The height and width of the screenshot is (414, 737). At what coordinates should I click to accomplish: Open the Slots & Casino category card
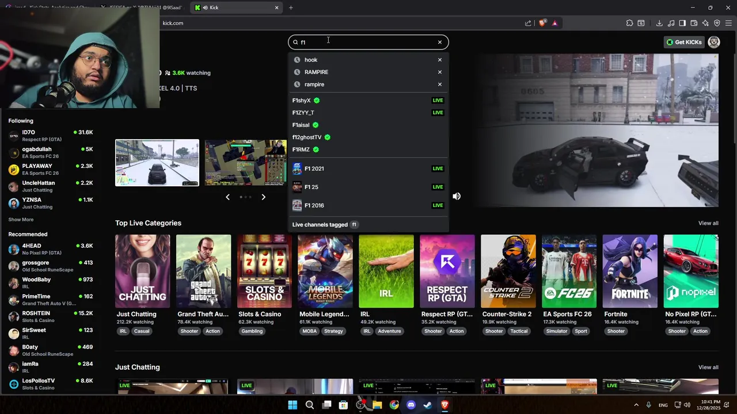pyautogui.click(x=264, y=271)
